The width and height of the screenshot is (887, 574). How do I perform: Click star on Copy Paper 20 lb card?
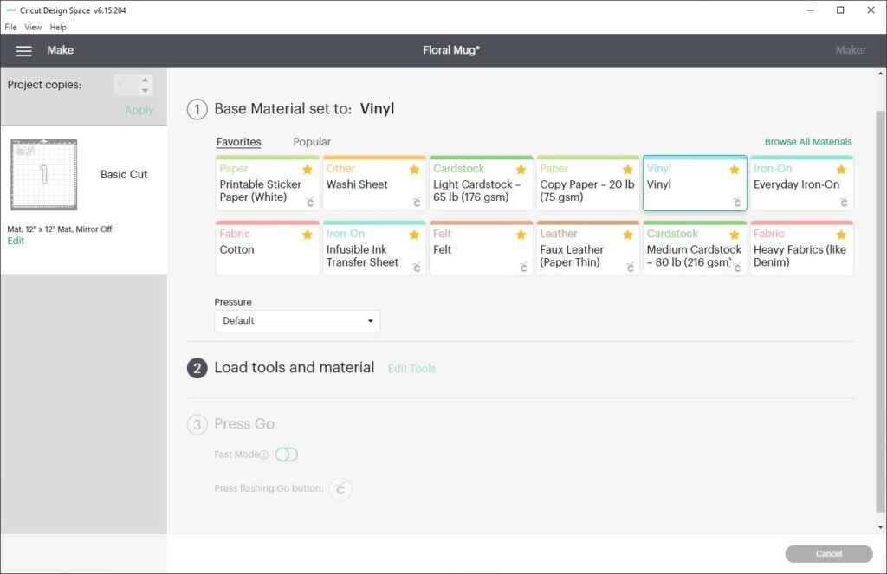click(x=627, y=170)
